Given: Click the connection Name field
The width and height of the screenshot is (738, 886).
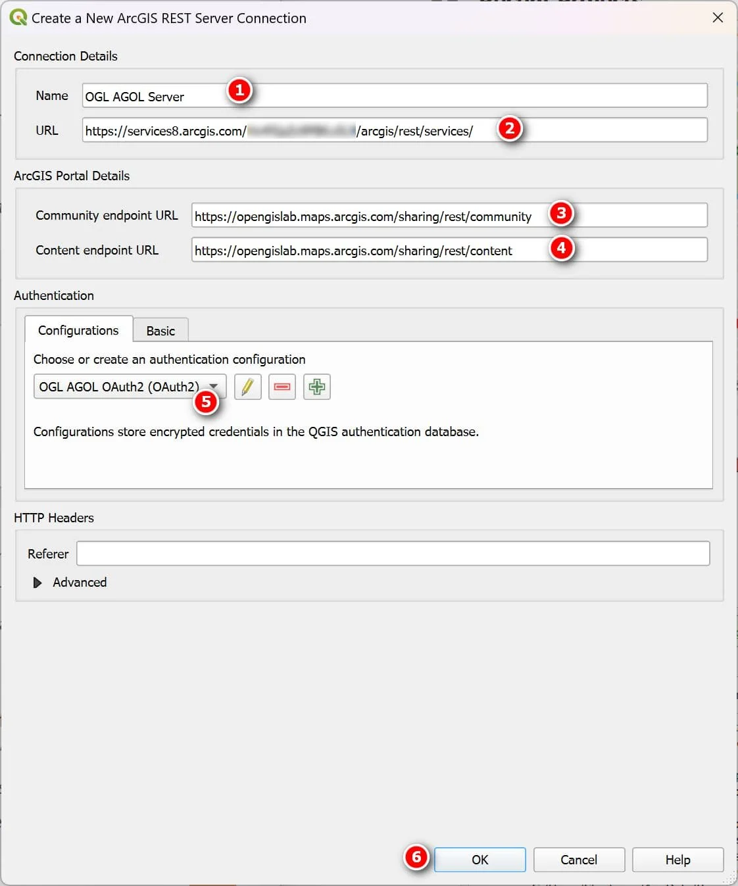Looking at the screenshot, I should tap(395, 95).
